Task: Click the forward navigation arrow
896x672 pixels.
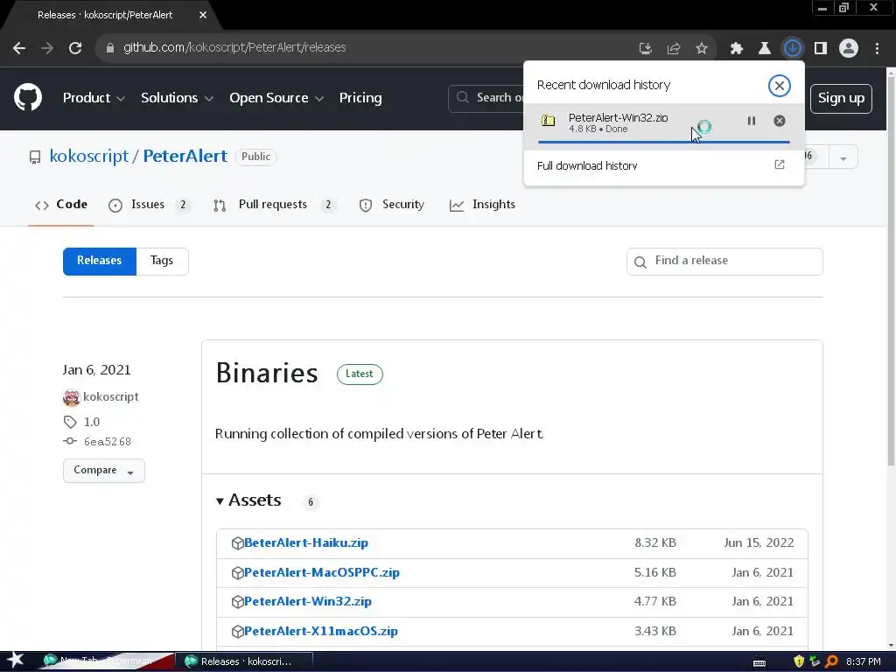Action: pos(47,48)
